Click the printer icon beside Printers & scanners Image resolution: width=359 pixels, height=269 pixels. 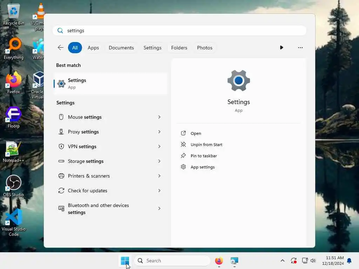point(61,176)
